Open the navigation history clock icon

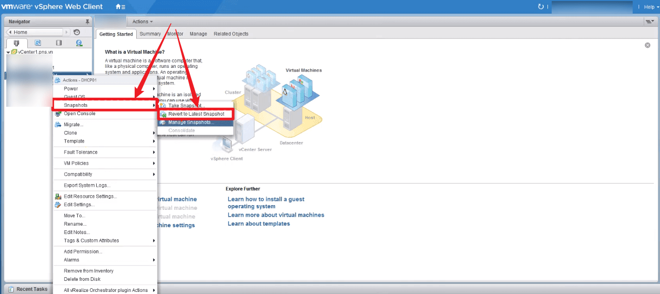pos(77,32)
